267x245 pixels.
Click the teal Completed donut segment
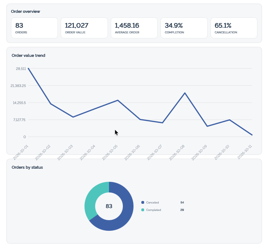(x=93, y=197)
